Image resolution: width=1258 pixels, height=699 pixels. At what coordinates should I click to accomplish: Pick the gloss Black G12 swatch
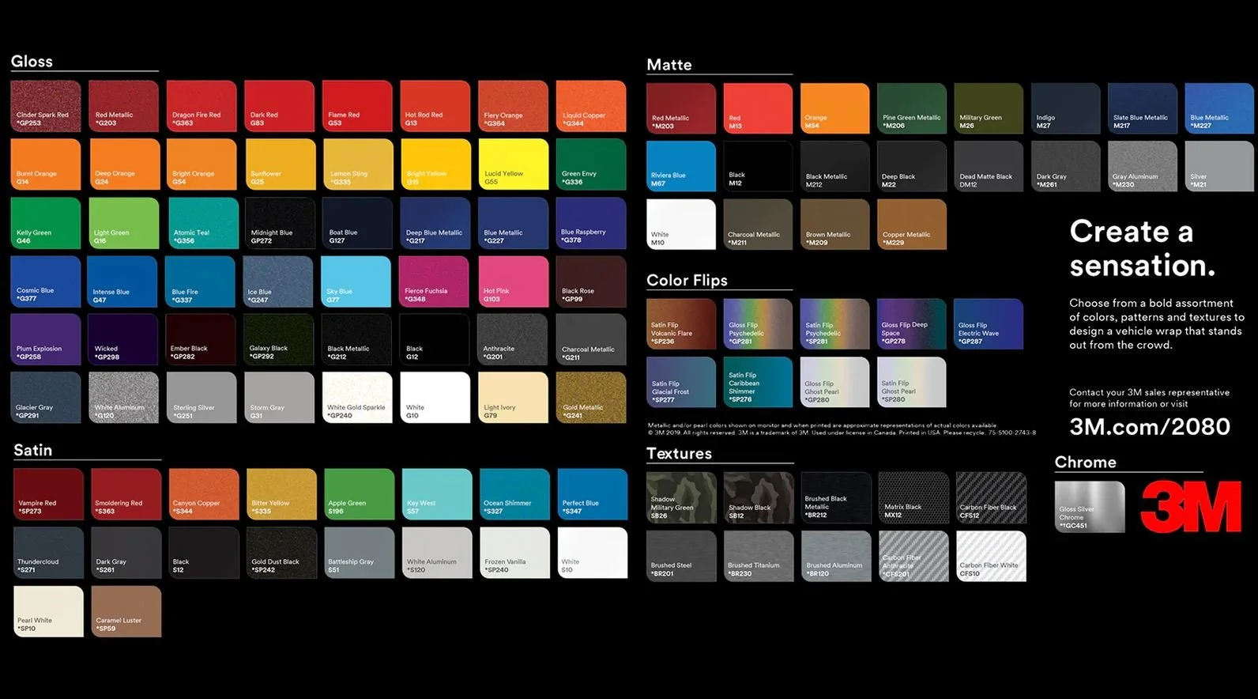(x=435, y=339)
